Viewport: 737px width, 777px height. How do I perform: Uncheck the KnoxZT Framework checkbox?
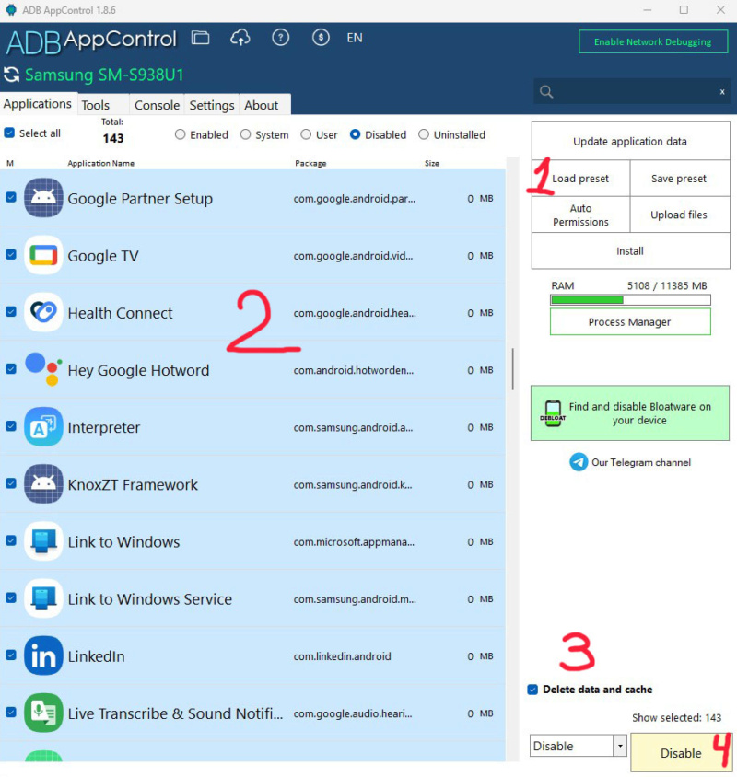[10, 483]
